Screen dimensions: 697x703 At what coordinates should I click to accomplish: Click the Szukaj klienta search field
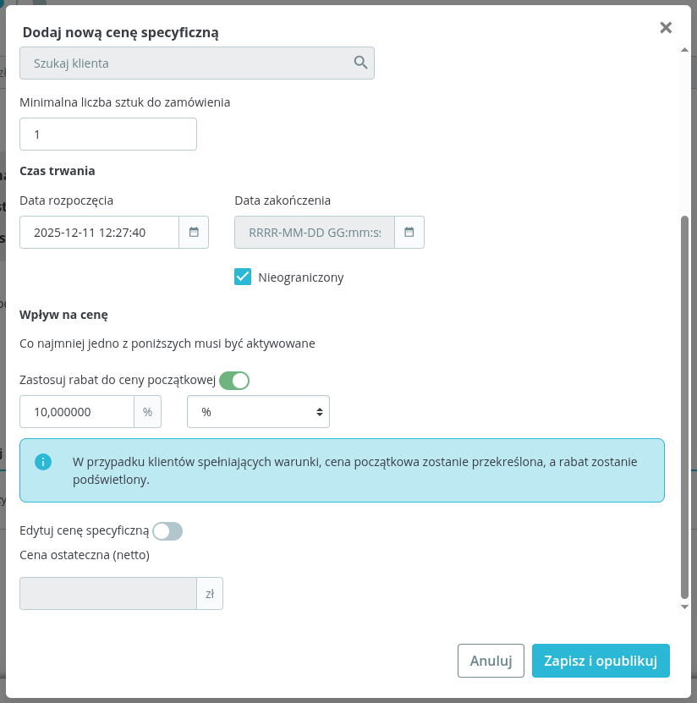tap(186, 63)
